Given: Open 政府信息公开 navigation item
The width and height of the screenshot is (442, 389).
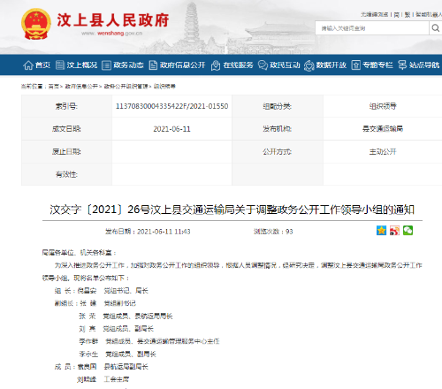Looking at the screenshot, I should [177, 65].
